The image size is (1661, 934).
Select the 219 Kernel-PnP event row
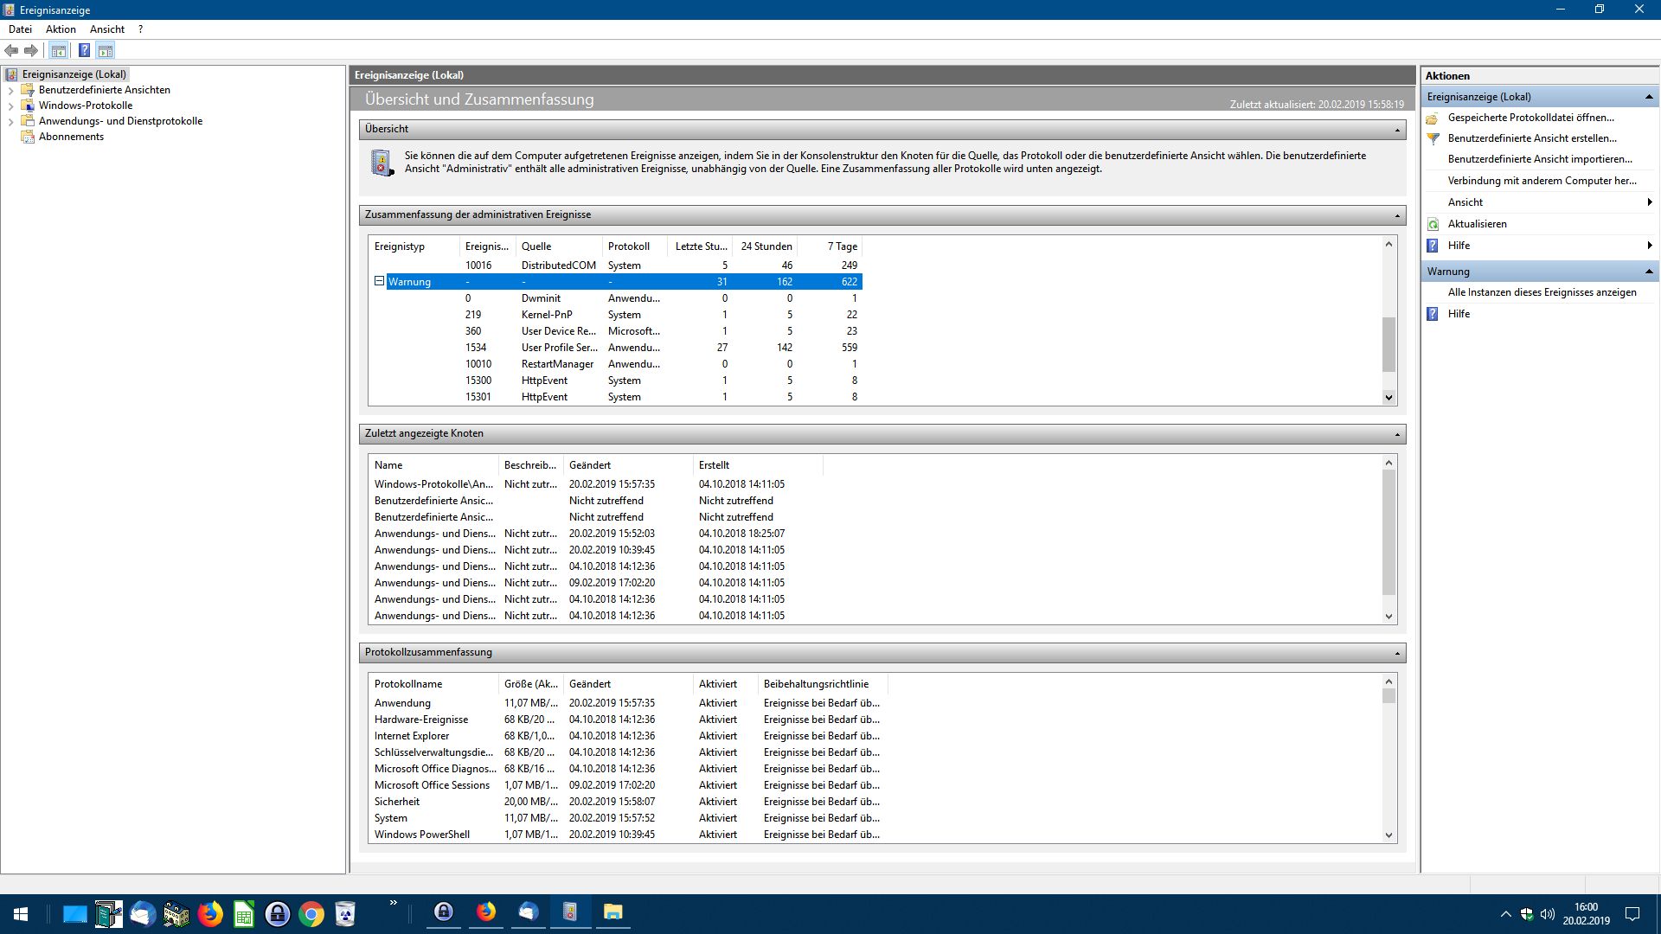(x=615, y=315)
